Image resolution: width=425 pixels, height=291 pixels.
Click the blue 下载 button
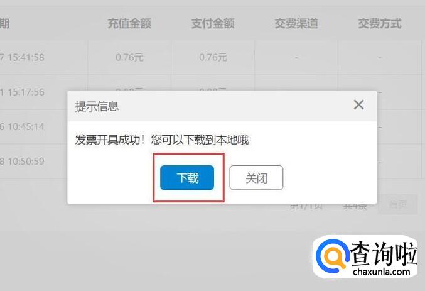[187, 178]
